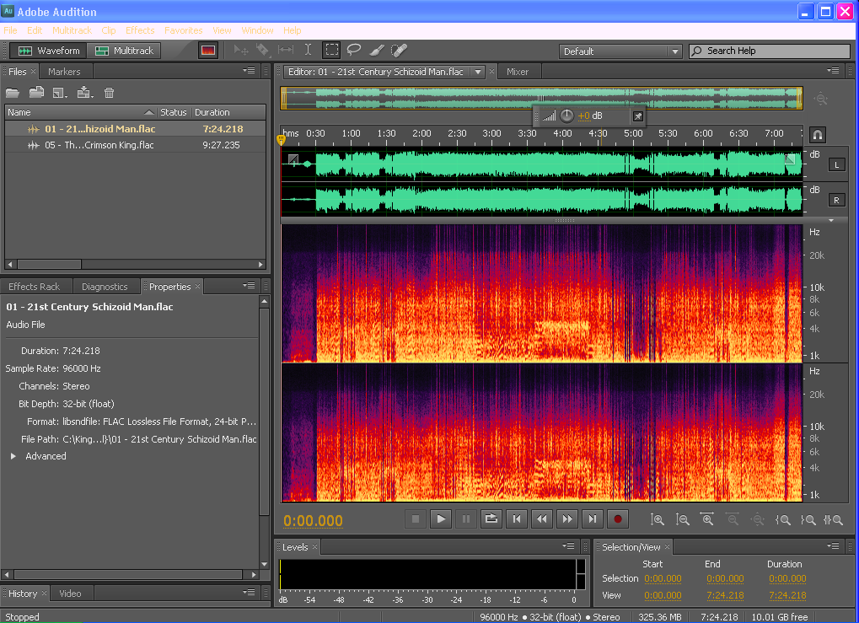The image size is (859, 623).
Task: Select the Move tool in toolbar
Action: 240,51
